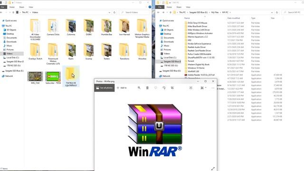
Task: Select the Overlays Twitch folder
Action: tap(35, 52)
